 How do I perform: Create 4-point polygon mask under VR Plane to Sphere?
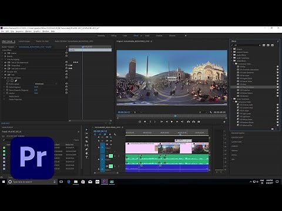12,80
